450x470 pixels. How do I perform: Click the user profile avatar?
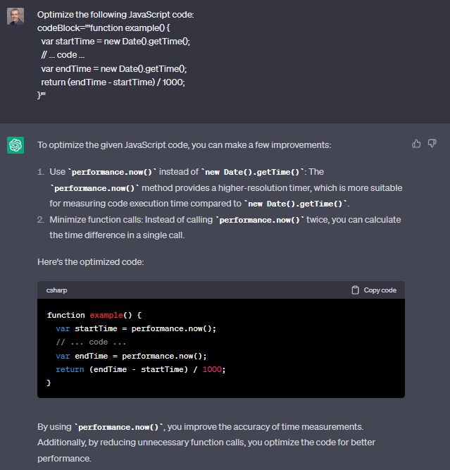[15, 16]
